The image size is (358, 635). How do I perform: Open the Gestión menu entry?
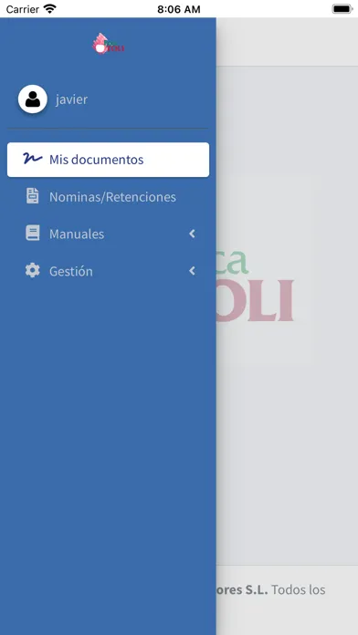[109, 271]
